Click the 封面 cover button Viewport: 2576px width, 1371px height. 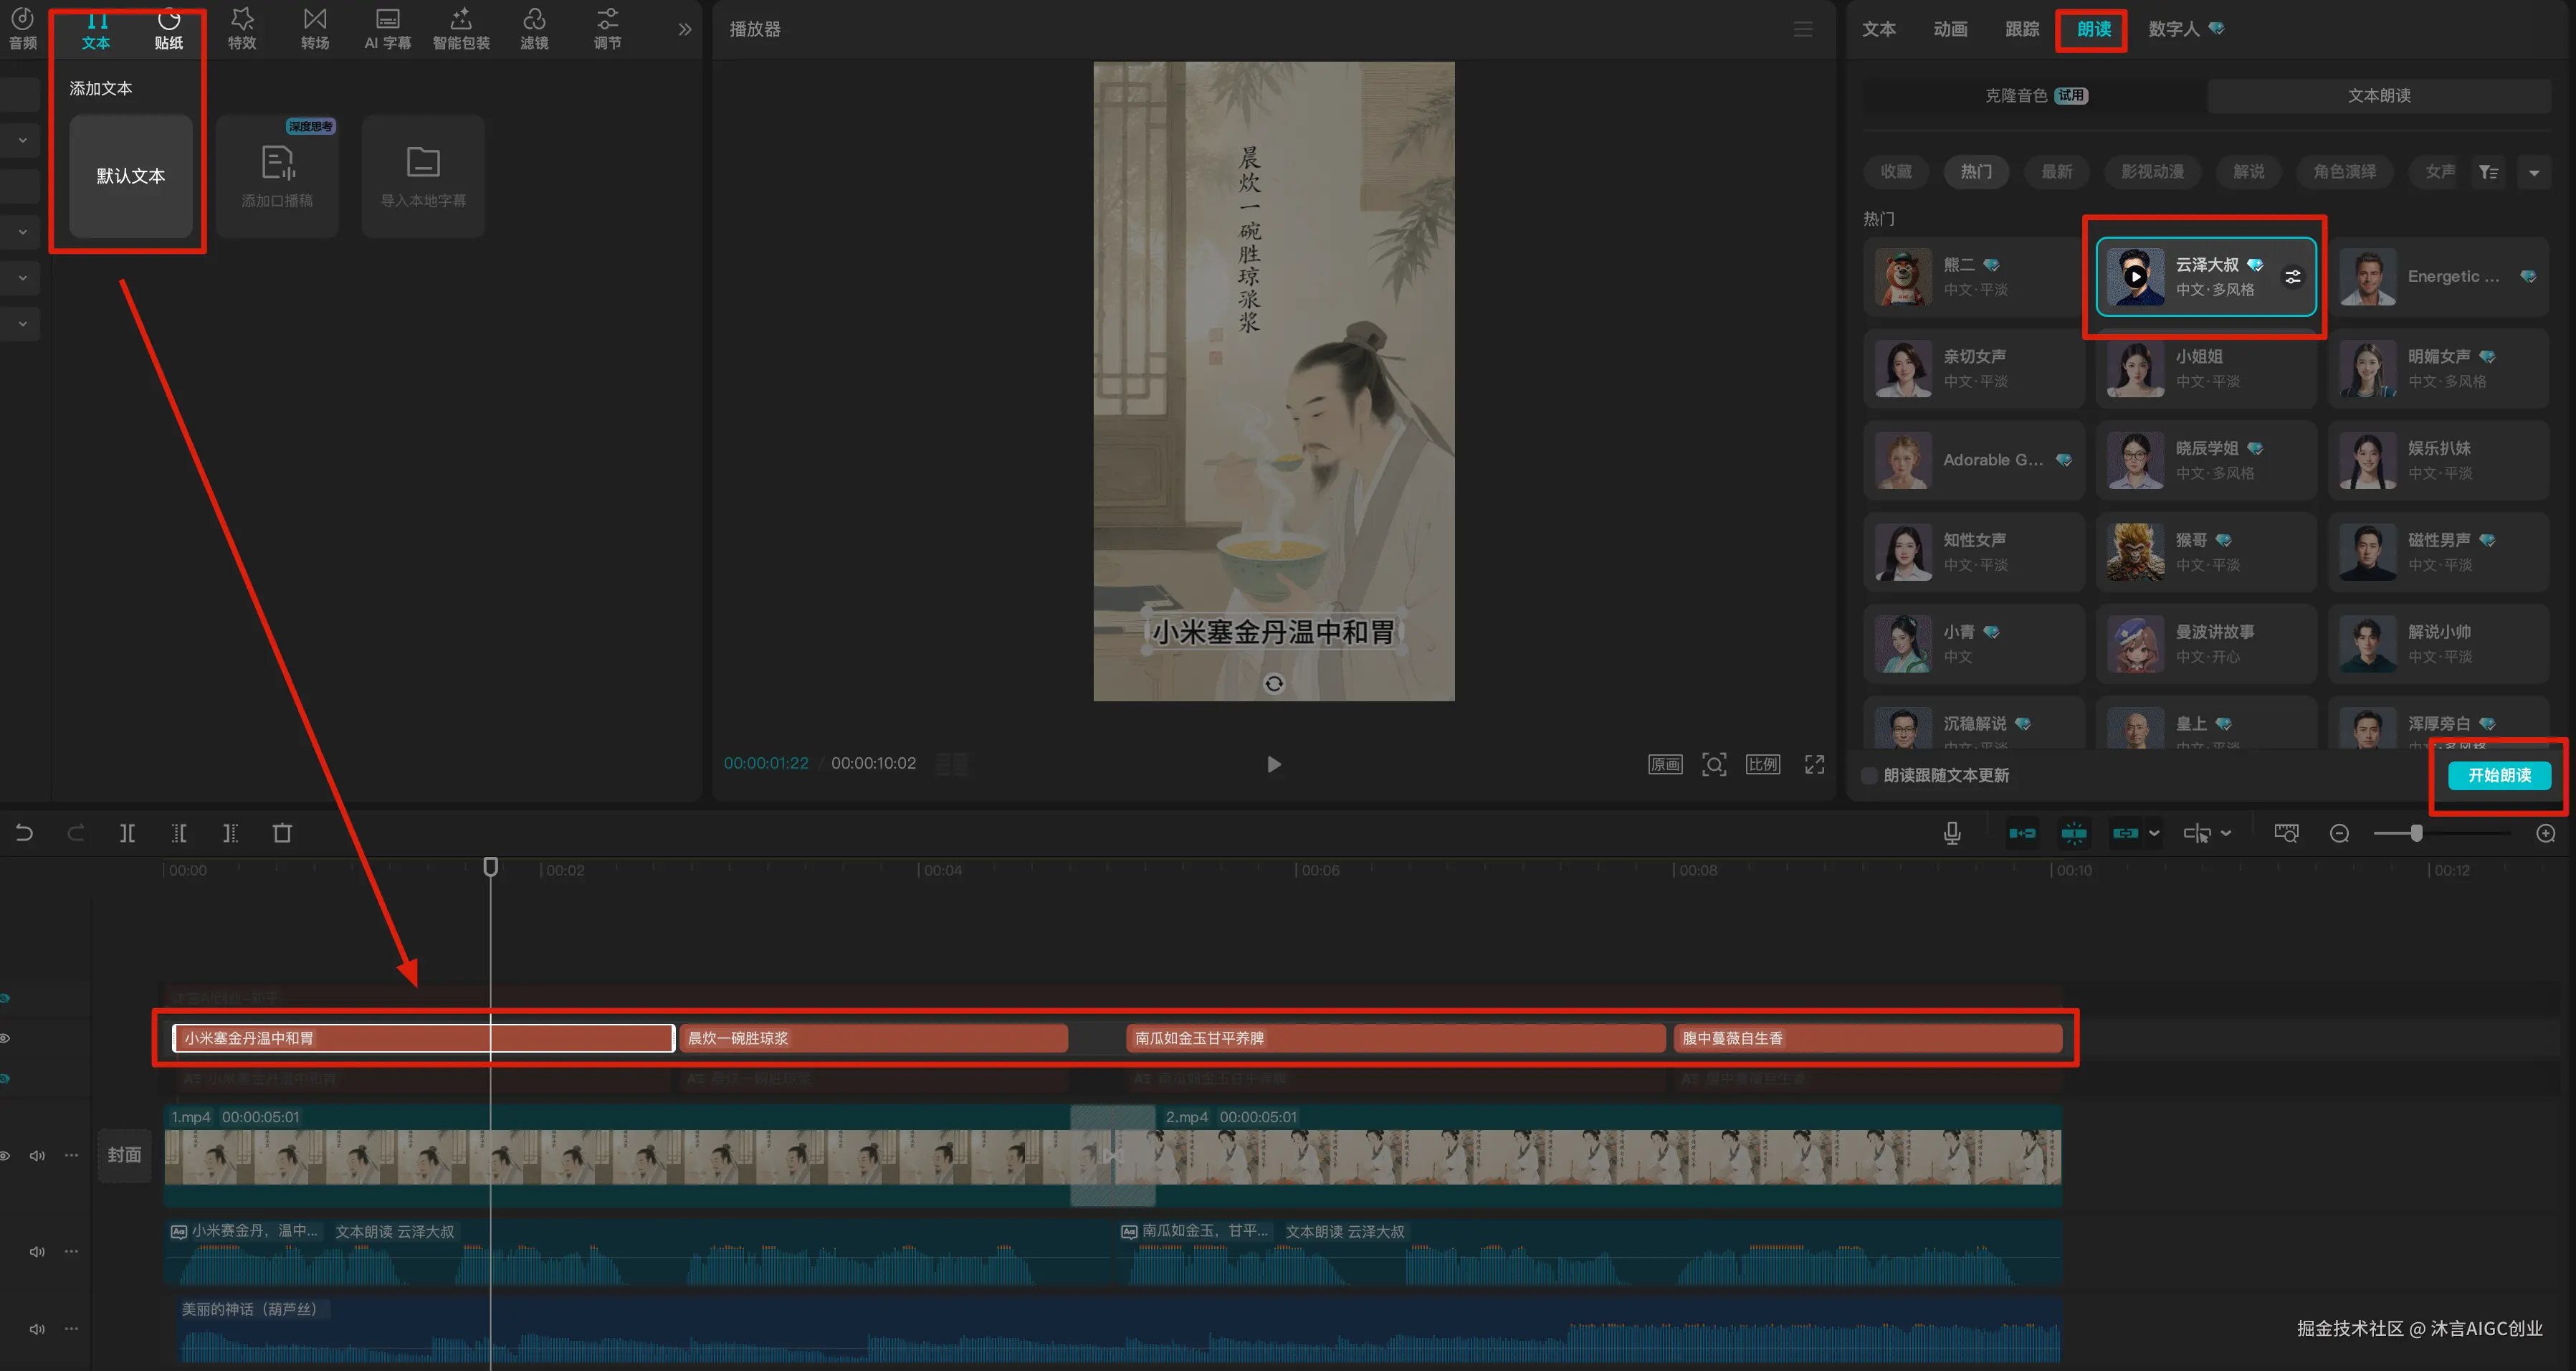(x=125, y=1155)
